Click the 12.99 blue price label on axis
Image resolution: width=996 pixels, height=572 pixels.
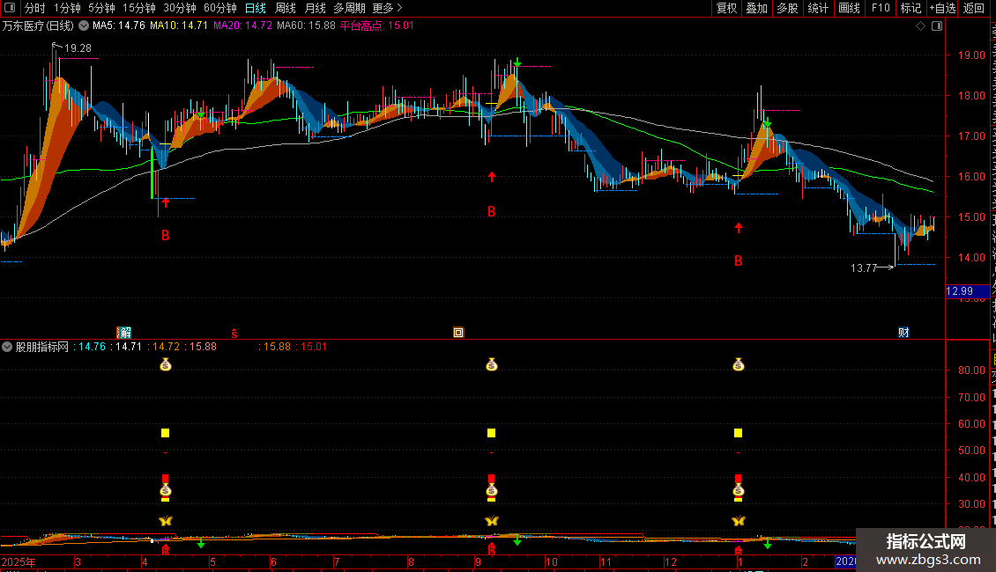click(x=959, y=291)
